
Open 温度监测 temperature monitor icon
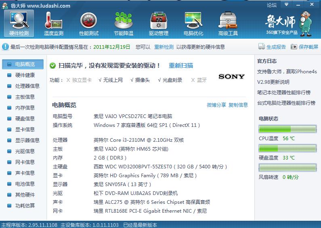tap(54, 23)
